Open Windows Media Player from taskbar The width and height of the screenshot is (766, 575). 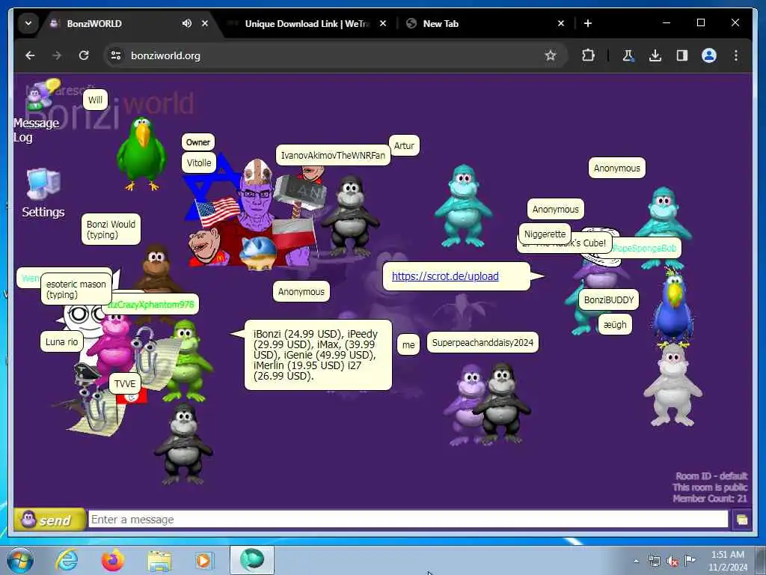pyautogui.click(x=204, y=560)
